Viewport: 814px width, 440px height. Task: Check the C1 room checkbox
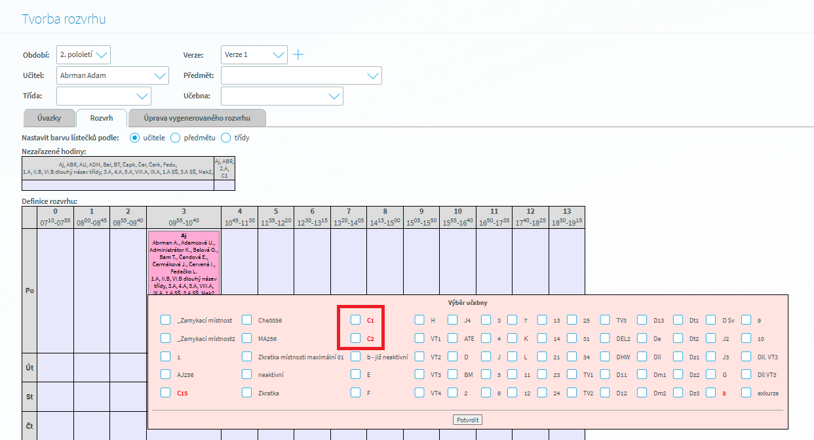pos(355,320)
